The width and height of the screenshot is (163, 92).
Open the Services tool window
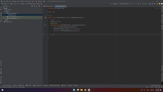(64, 85)
